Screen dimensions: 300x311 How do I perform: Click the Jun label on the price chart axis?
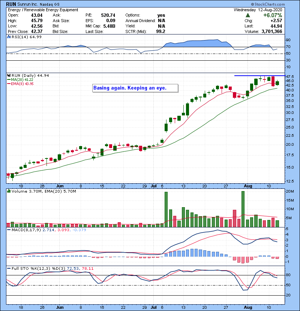click(60, 186)
